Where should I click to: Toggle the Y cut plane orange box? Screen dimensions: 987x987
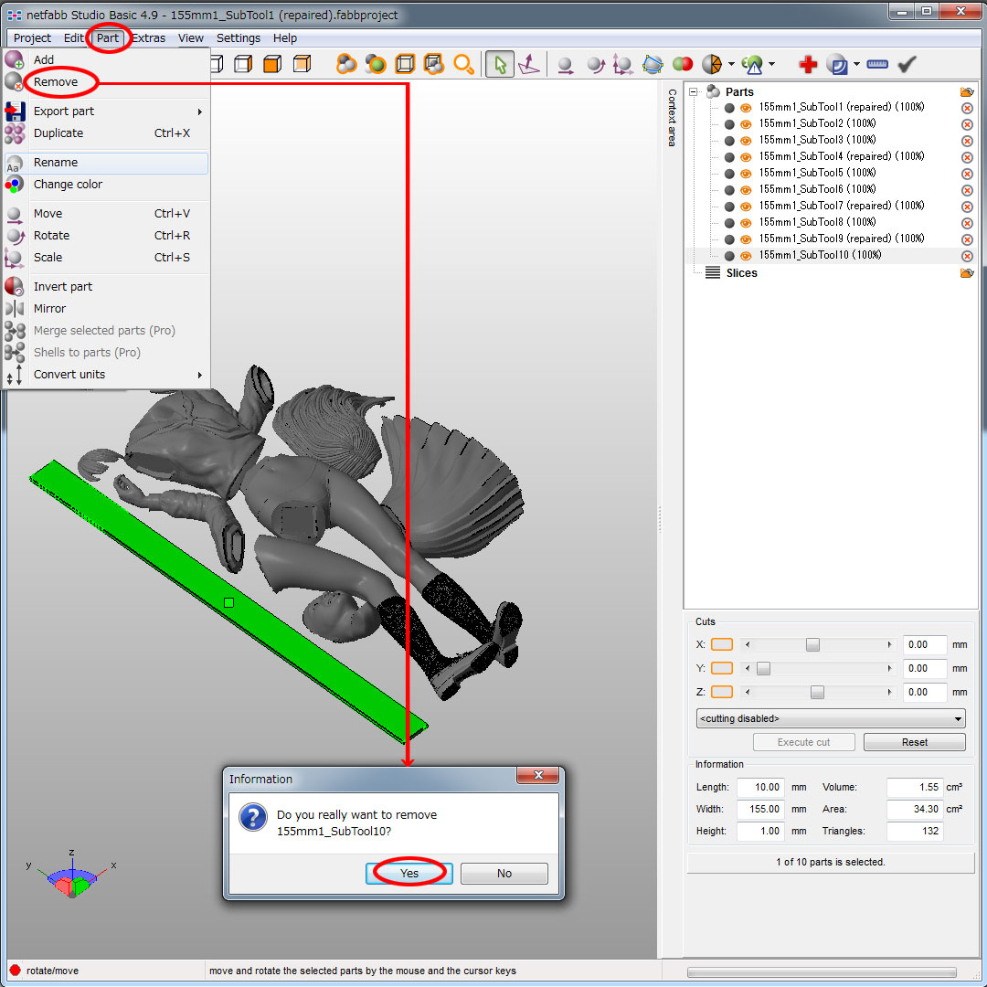721,668
